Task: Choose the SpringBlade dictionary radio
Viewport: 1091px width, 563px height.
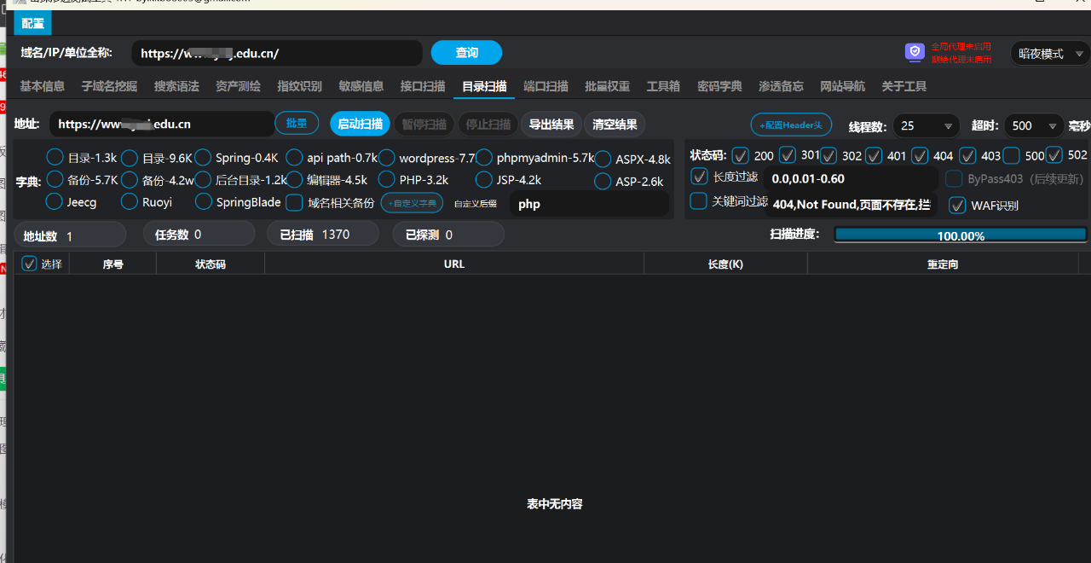Action: [203, 202]
